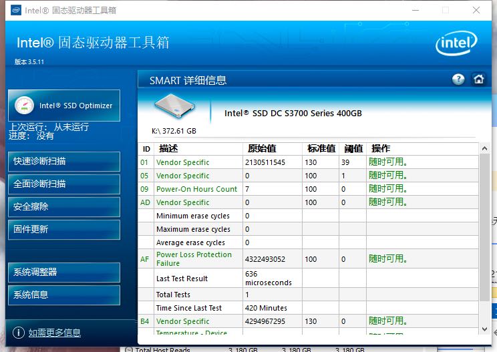
Task: Click raw value 4294967295
Action: [x=265, y=321]
